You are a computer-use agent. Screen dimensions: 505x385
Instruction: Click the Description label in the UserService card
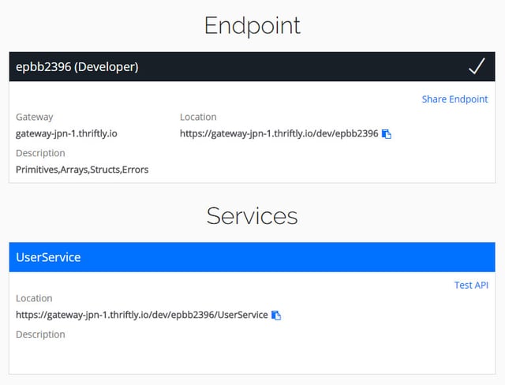(40, 335)
